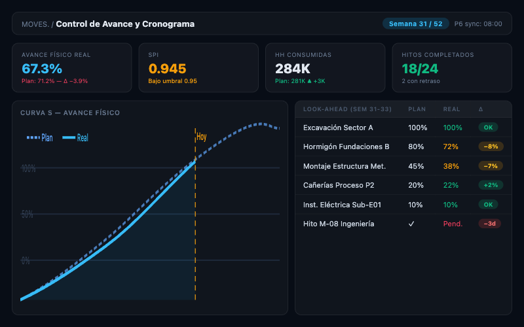Click the −3d delay badge for Hito M-08
This screenshot has width=524, height=327.
tap(490, 224)
